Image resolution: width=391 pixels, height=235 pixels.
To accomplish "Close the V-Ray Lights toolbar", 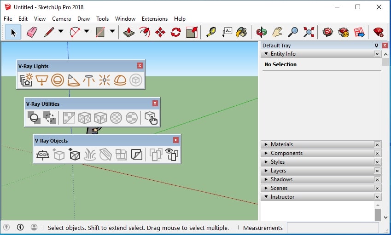I will (140, 65).
